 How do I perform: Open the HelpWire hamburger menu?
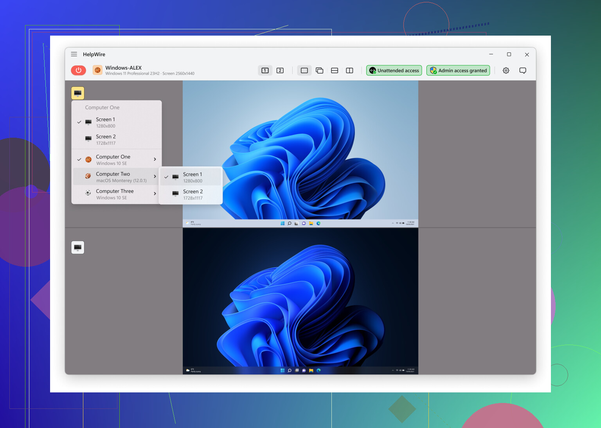pos(74,54)
